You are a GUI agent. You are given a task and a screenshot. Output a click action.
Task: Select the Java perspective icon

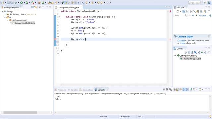pyautogui.click(x=209, y=3)
